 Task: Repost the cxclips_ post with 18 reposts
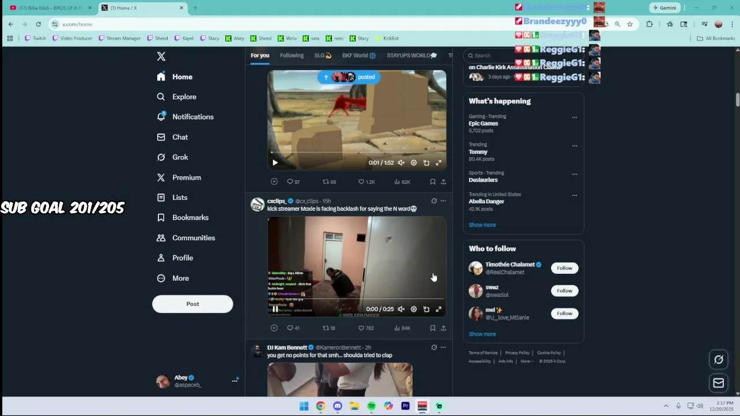point(329,328)
